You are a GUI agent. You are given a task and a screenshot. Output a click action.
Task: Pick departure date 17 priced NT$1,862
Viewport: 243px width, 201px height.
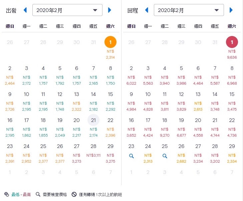(26, 128)
